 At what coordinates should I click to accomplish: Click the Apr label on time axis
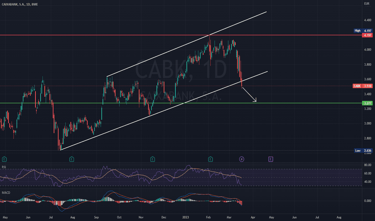[x=253, y=217]
